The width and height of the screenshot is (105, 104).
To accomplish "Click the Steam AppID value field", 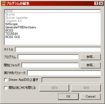I will pos(71,80).
